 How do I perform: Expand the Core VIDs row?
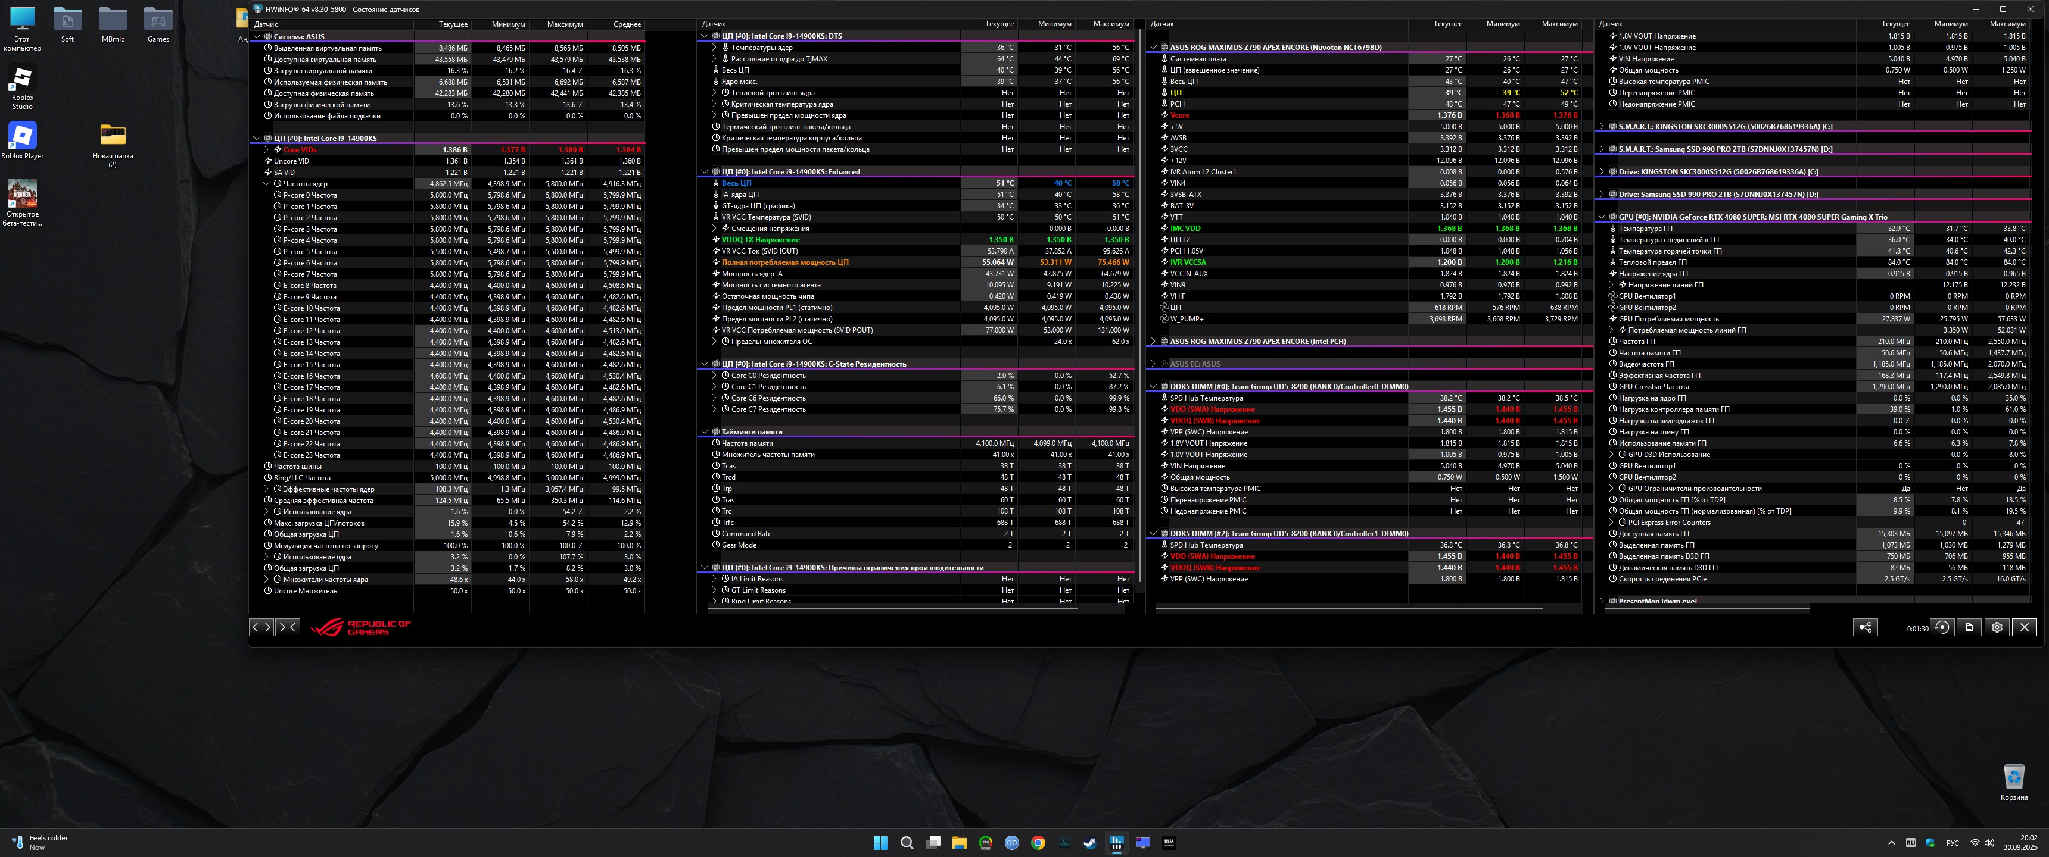(266, 149)
